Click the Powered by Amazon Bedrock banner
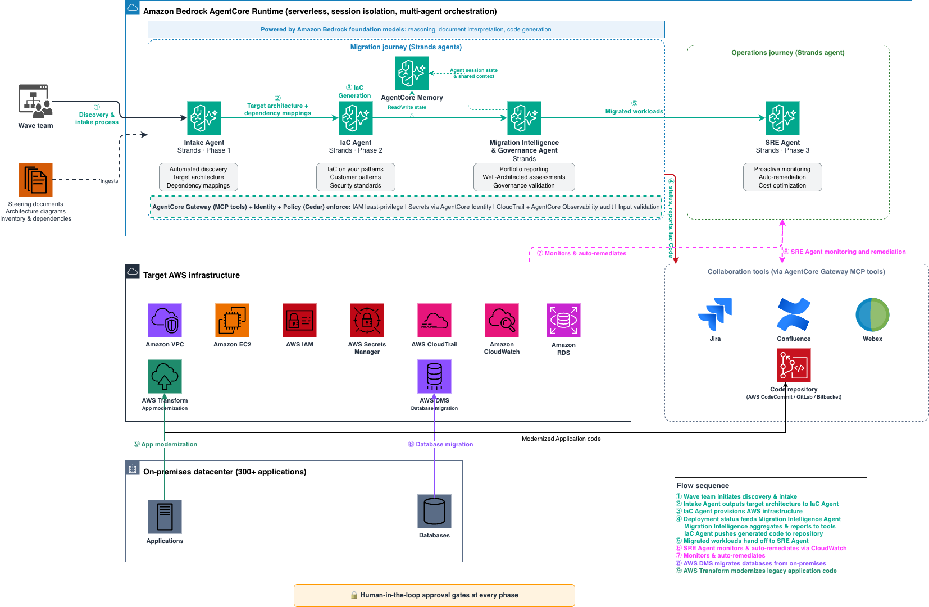 (x=406, y=29)
